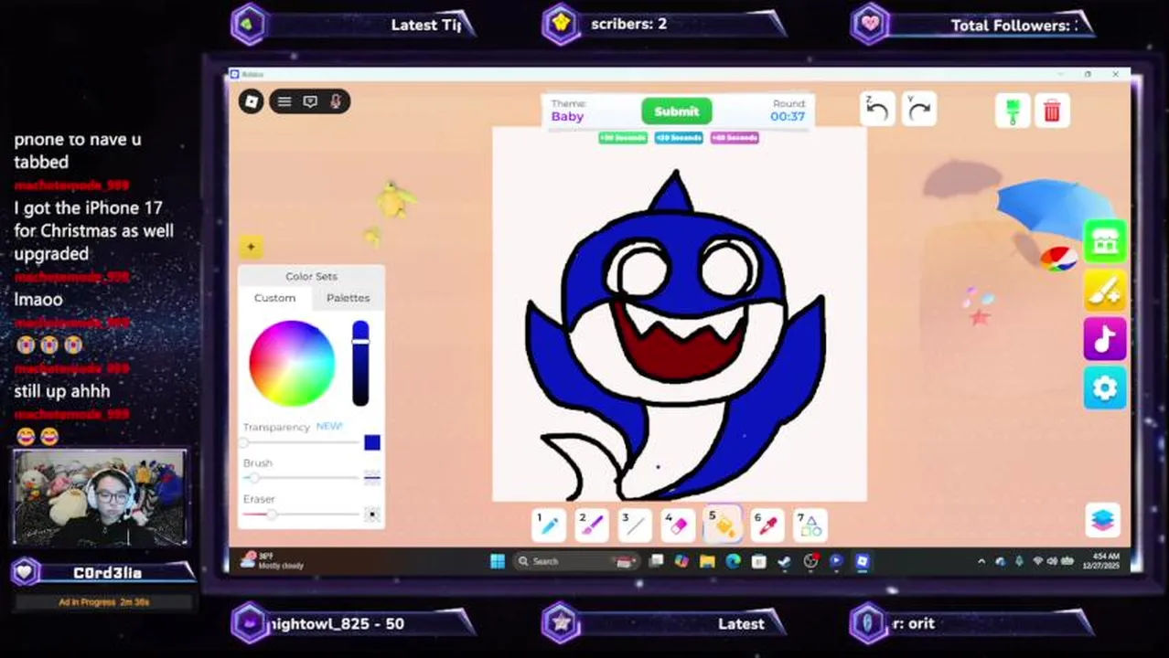Screen dimensions: 1169x658
Task: Toggle the muted microphone icon
Action: (x=336, y=101)
